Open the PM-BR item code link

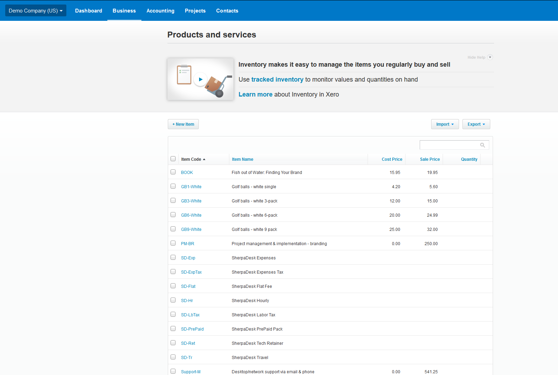[188, 244]
